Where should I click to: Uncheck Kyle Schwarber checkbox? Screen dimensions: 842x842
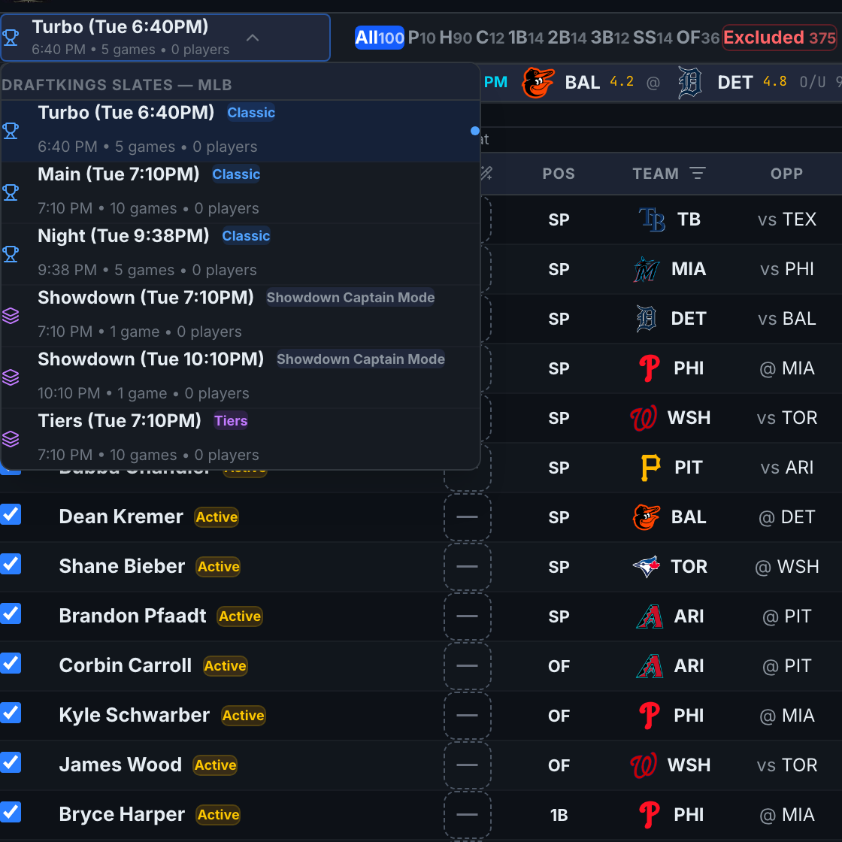pyautogui.click(x=11, y=713)
